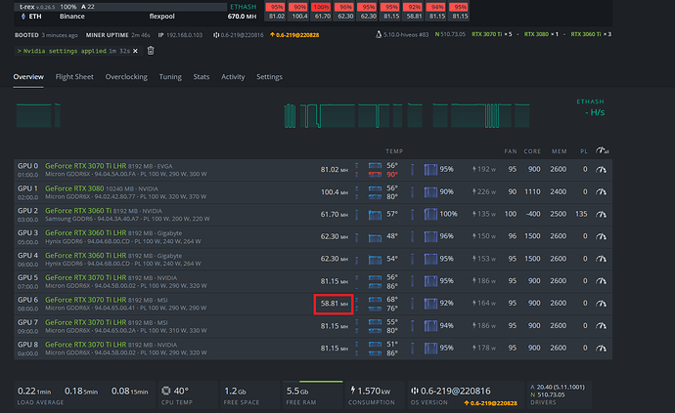Open the Overview tab

(x=28, y=77)
